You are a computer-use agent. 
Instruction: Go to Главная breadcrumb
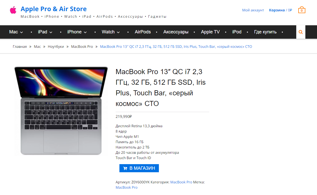pyautogui.click(x=20, y=47)
